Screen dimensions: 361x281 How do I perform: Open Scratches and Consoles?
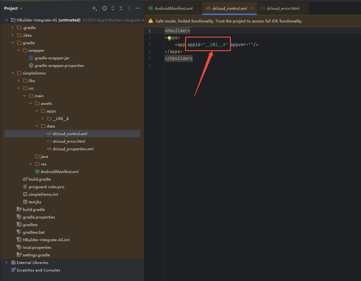pos(38,270)
